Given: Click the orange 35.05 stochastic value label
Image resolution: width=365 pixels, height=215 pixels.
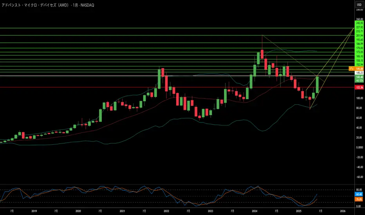Looking at the screenshot, I should tap(359, 199).
